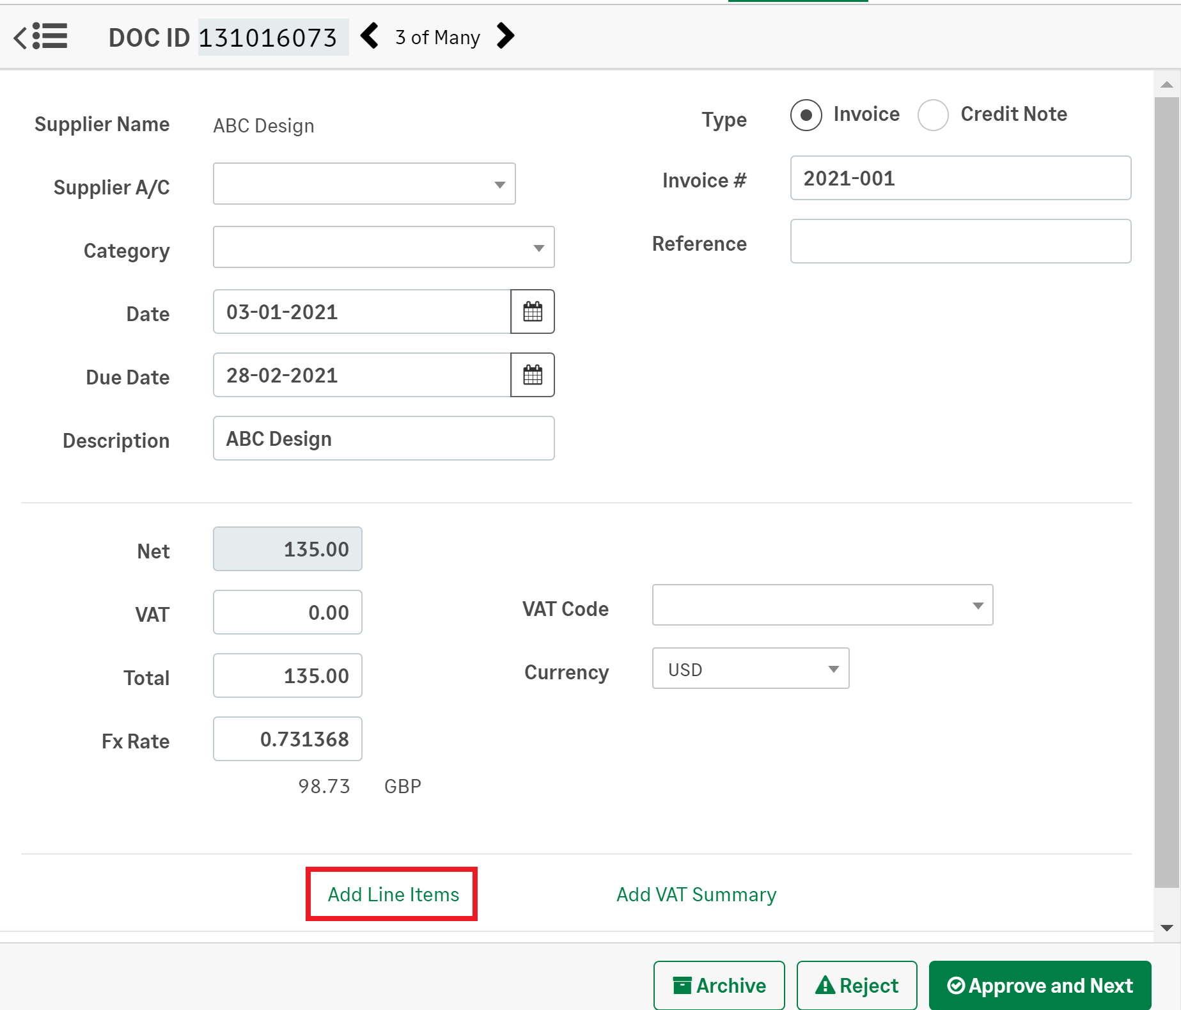Click the VAT amount field
Viewport: 1181px width, 1010px height.
pos(288,612)
